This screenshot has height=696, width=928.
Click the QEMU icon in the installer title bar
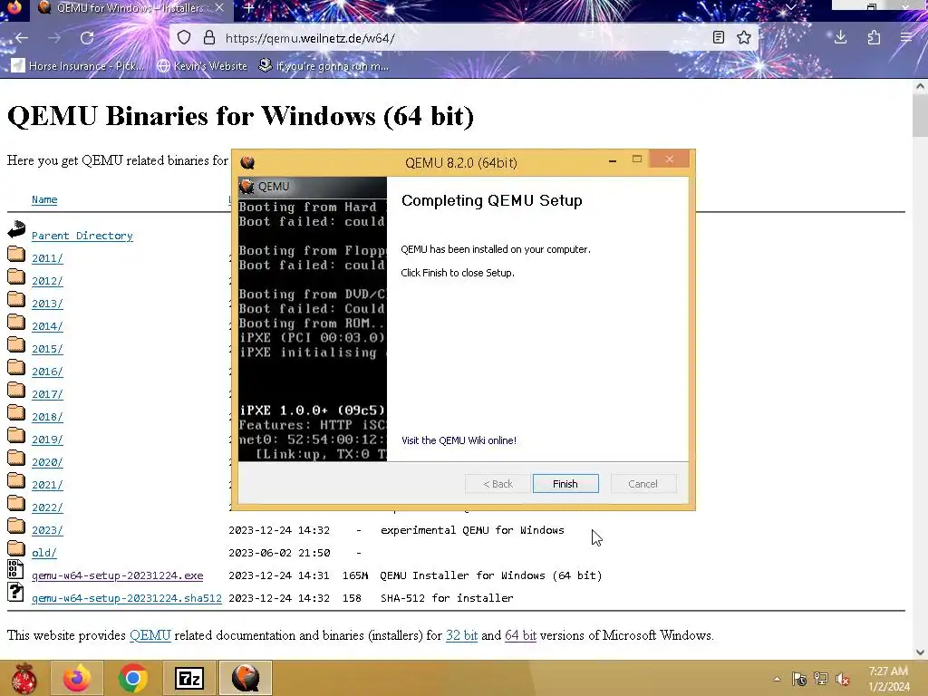tap(248, 162)
